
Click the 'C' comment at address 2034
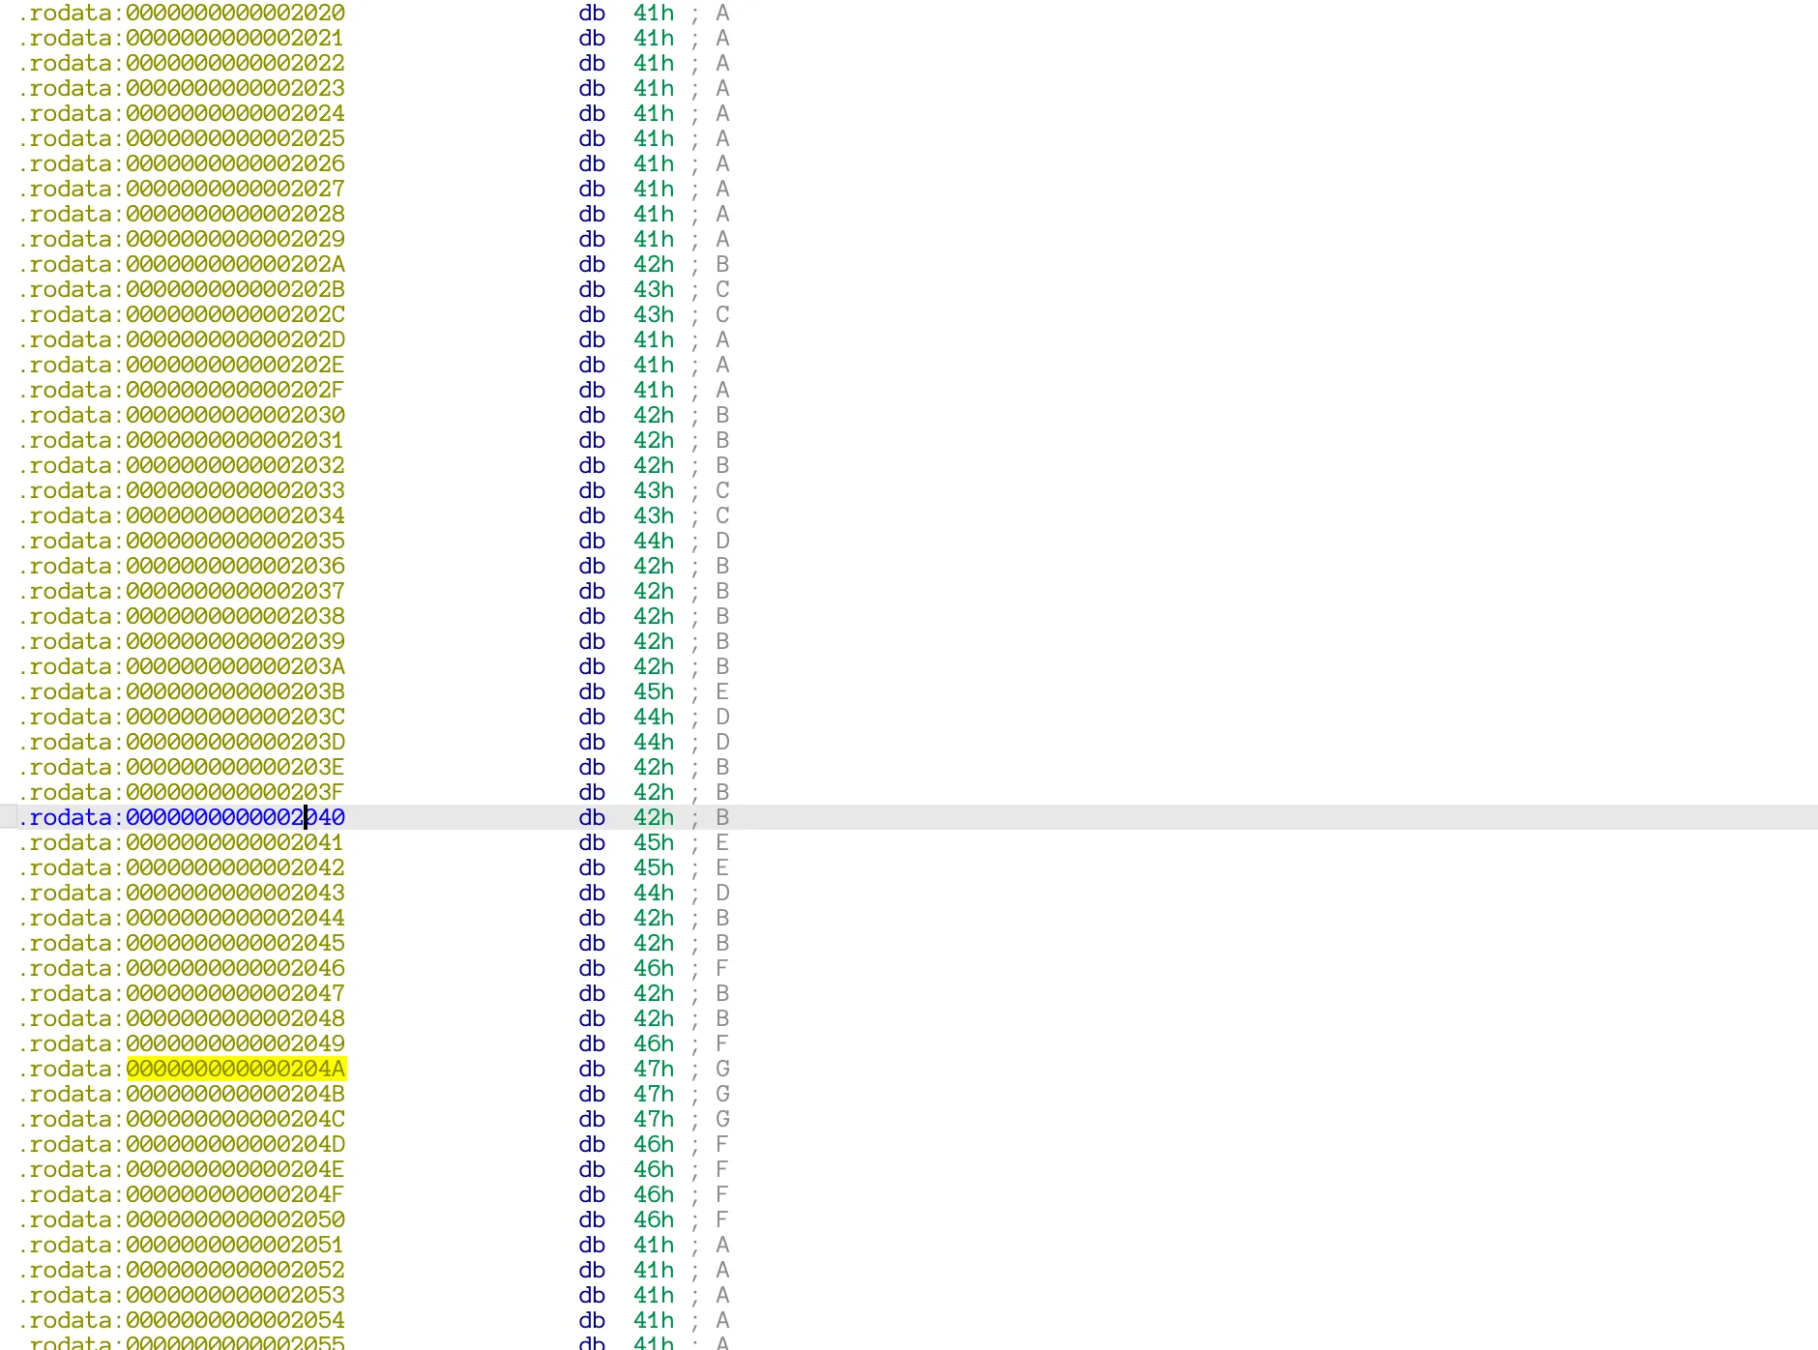(x=722, y=515)
